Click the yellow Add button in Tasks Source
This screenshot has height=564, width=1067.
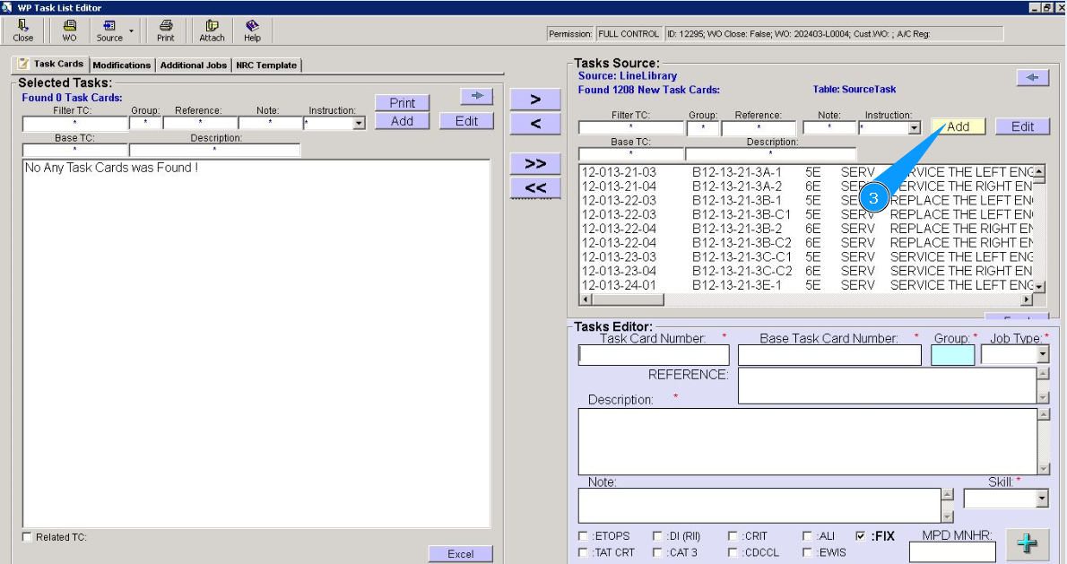(958, 126)
